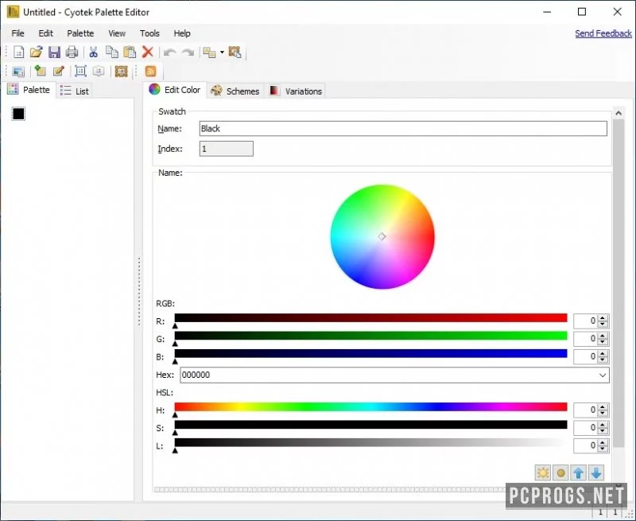Edit the color with the pencil icon

coord(58,71)
